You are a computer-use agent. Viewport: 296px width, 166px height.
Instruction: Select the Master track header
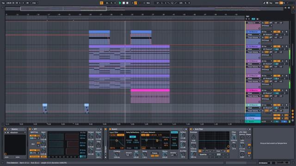tap(253, 122)
